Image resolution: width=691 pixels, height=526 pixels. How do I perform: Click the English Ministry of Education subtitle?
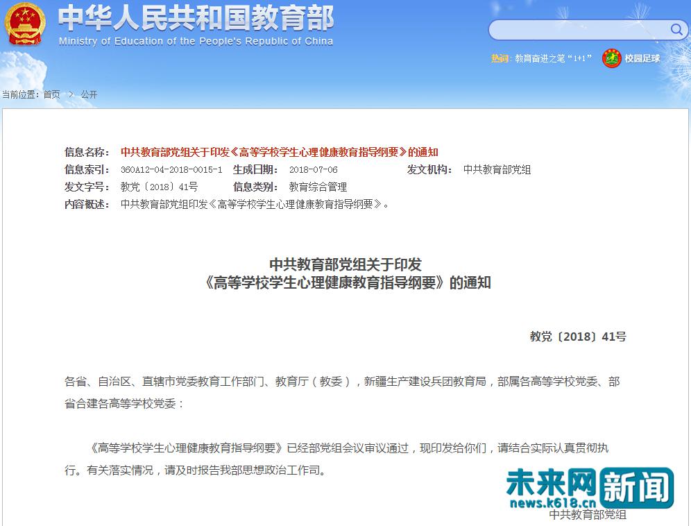pyautogui.click(x=196, y=41)
